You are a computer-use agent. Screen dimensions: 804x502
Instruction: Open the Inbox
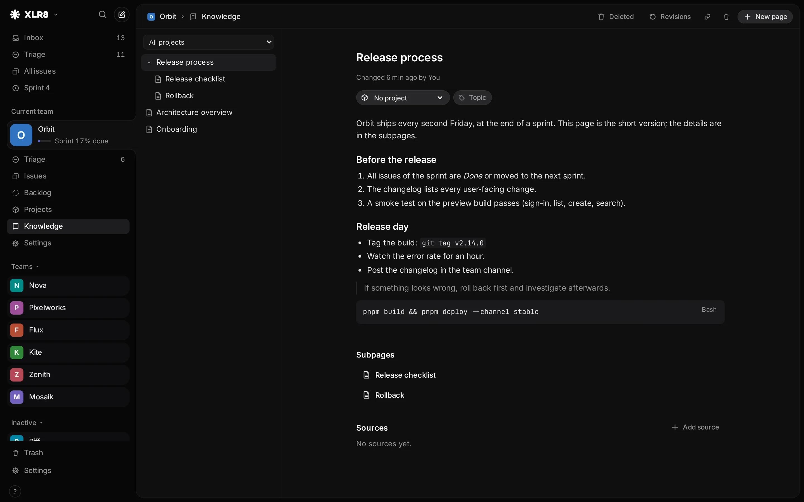(x=68, y=38)
